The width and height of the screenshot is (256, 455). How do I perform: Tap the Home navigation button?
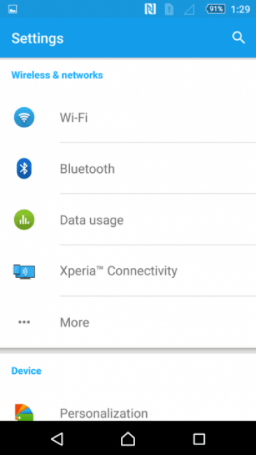pos(128,438)
